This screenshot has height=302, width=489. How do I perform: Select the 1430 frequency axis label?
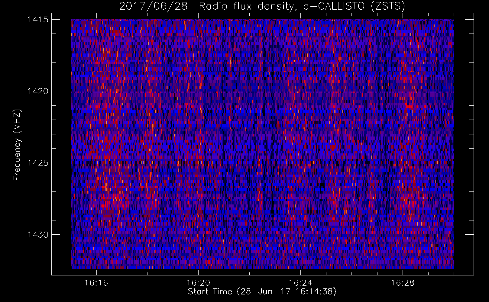pos(38,235)
